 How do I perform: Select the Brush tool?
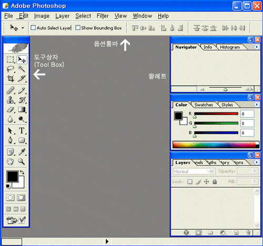click(22, 90)
